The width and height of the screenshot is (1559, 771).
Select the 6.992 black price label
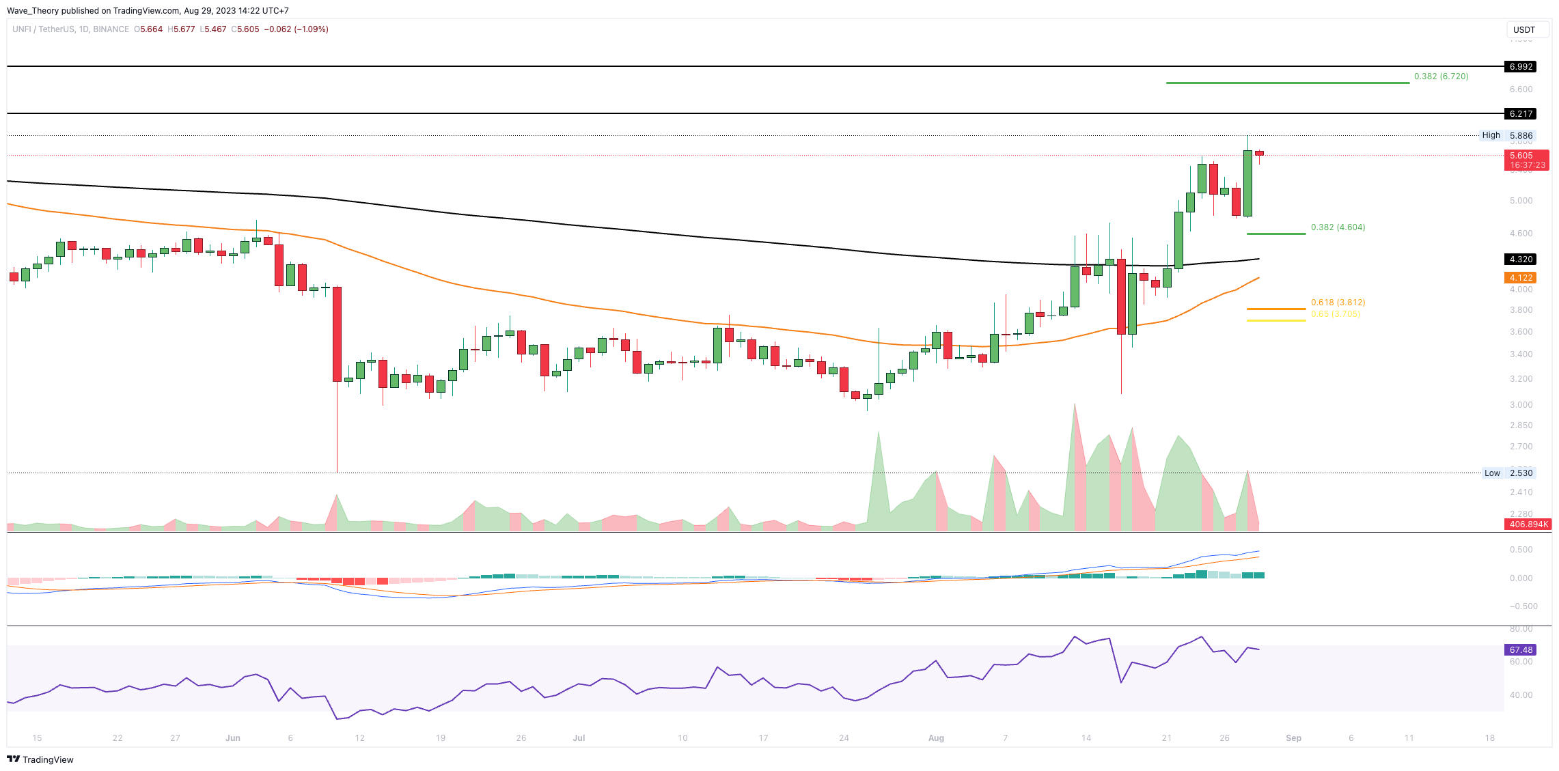[x=1521, y=67]
